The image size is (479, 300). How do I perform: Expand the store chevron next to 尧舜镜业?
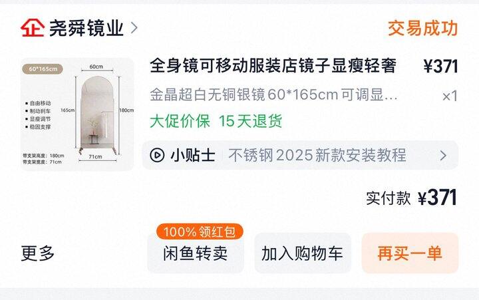[134, 28]
